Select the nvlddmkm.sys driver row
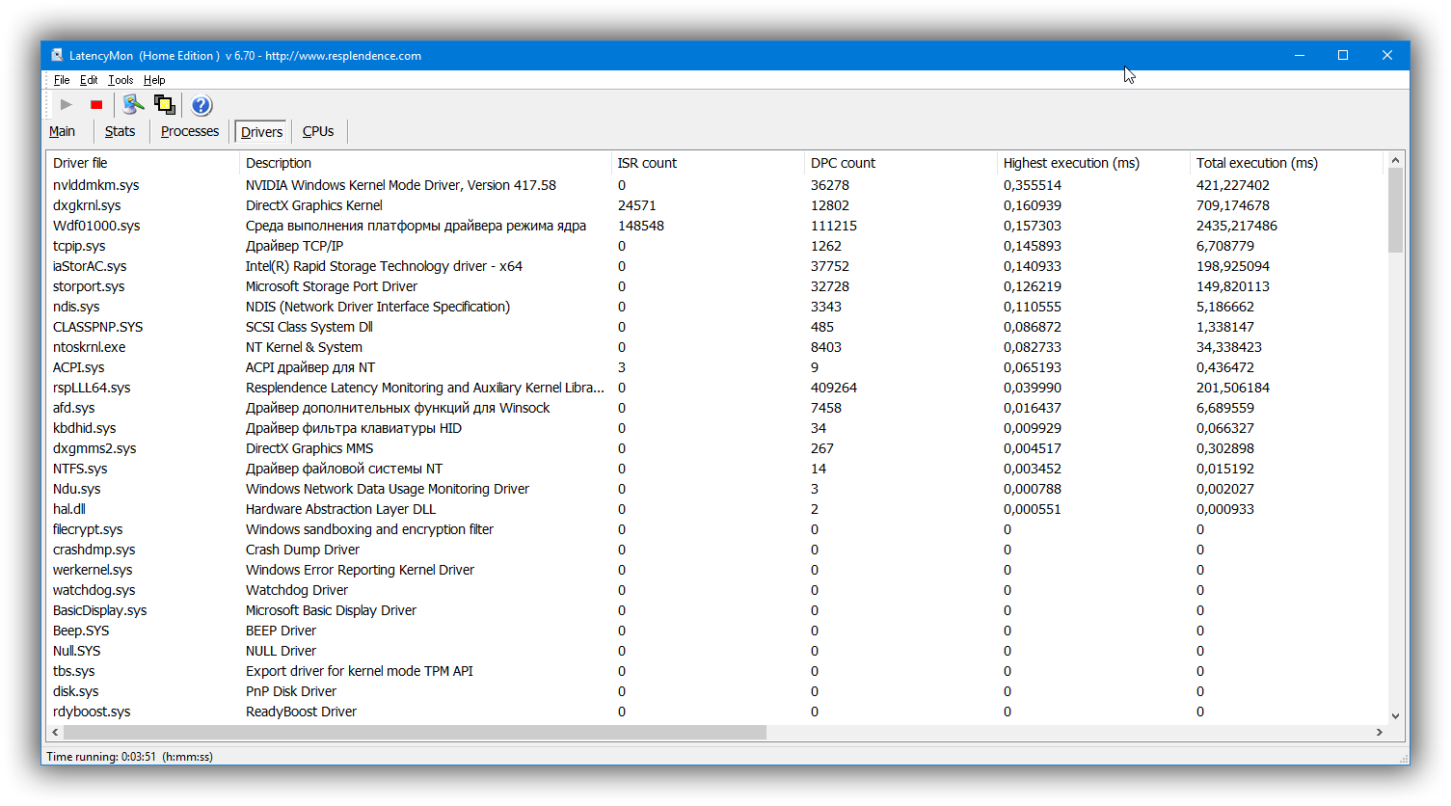The width and height of the screenshot is (1451, 806). [96, 185]
